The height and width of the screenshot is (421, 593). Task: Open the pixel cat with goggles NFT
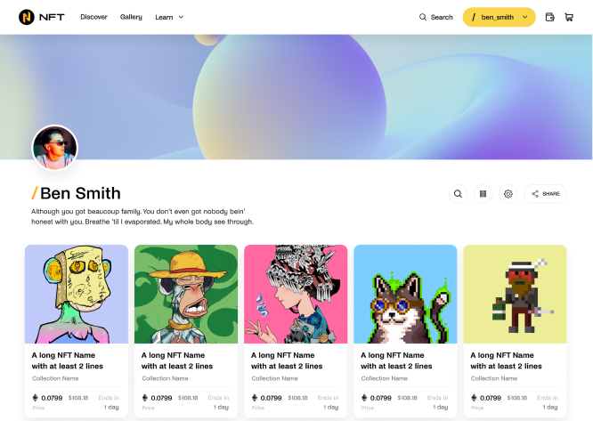coord(405,294)
